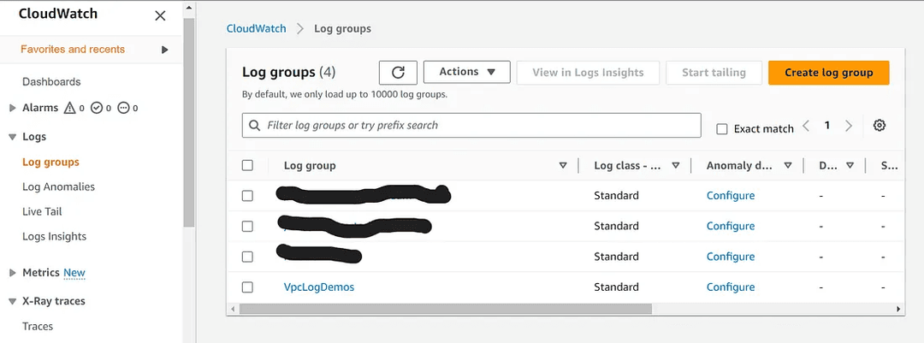The width and height of the screenshot is (924, 343).
Task: Click sidebar scrollbar up arrow
Action: [188, 9]
